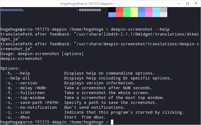Click 'Start from dbus.' description
Screen dimensions: 201x125
coord(85,117)
